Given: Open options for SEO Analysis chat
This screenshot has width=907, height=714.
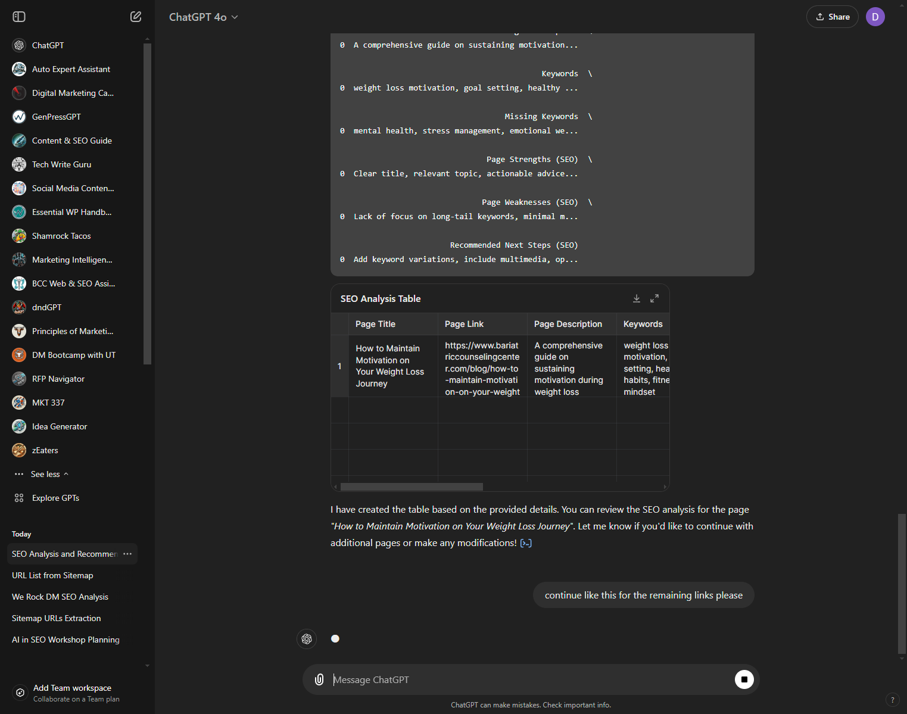Looking at the screenshot, I should (127, 554).
